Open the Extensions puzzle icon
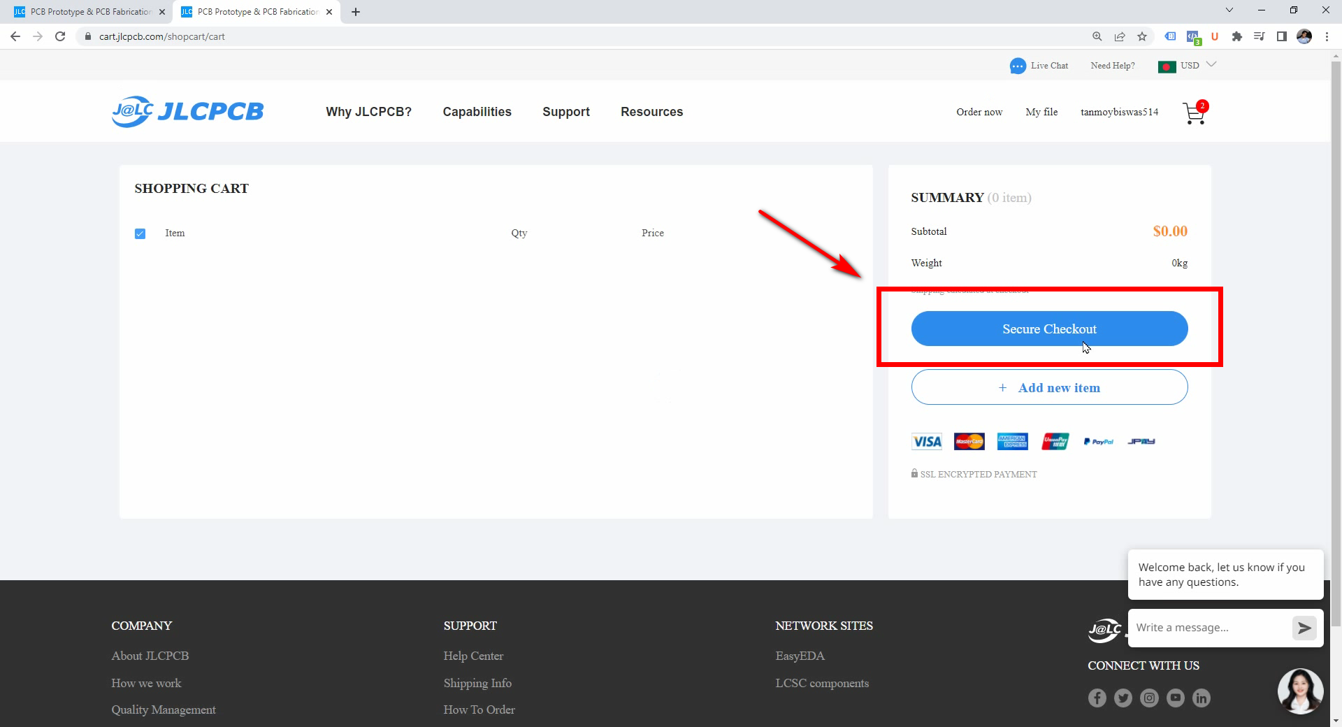This screenshot has width=1342, height=727. (1237, 36)
